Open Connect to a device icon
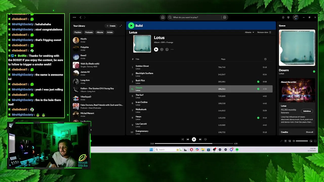The width and height of the screenshot is (324, 182). pyautogui.click(x=290, y=141)
